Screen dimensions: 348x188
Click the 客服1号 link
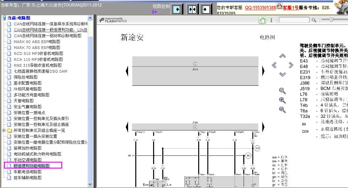[x=290, y=8]
